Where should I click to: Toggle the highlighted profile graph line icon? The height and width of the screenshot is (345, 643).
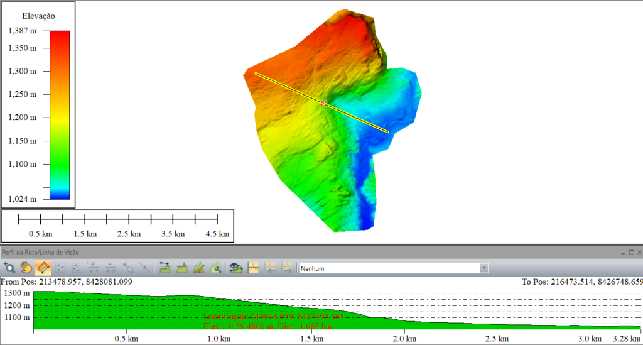tap(254, 268)
